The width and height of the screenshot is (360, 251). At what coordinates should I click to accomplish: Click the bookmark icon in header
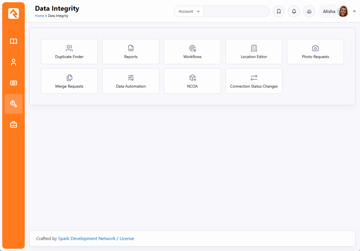point(279,12)
